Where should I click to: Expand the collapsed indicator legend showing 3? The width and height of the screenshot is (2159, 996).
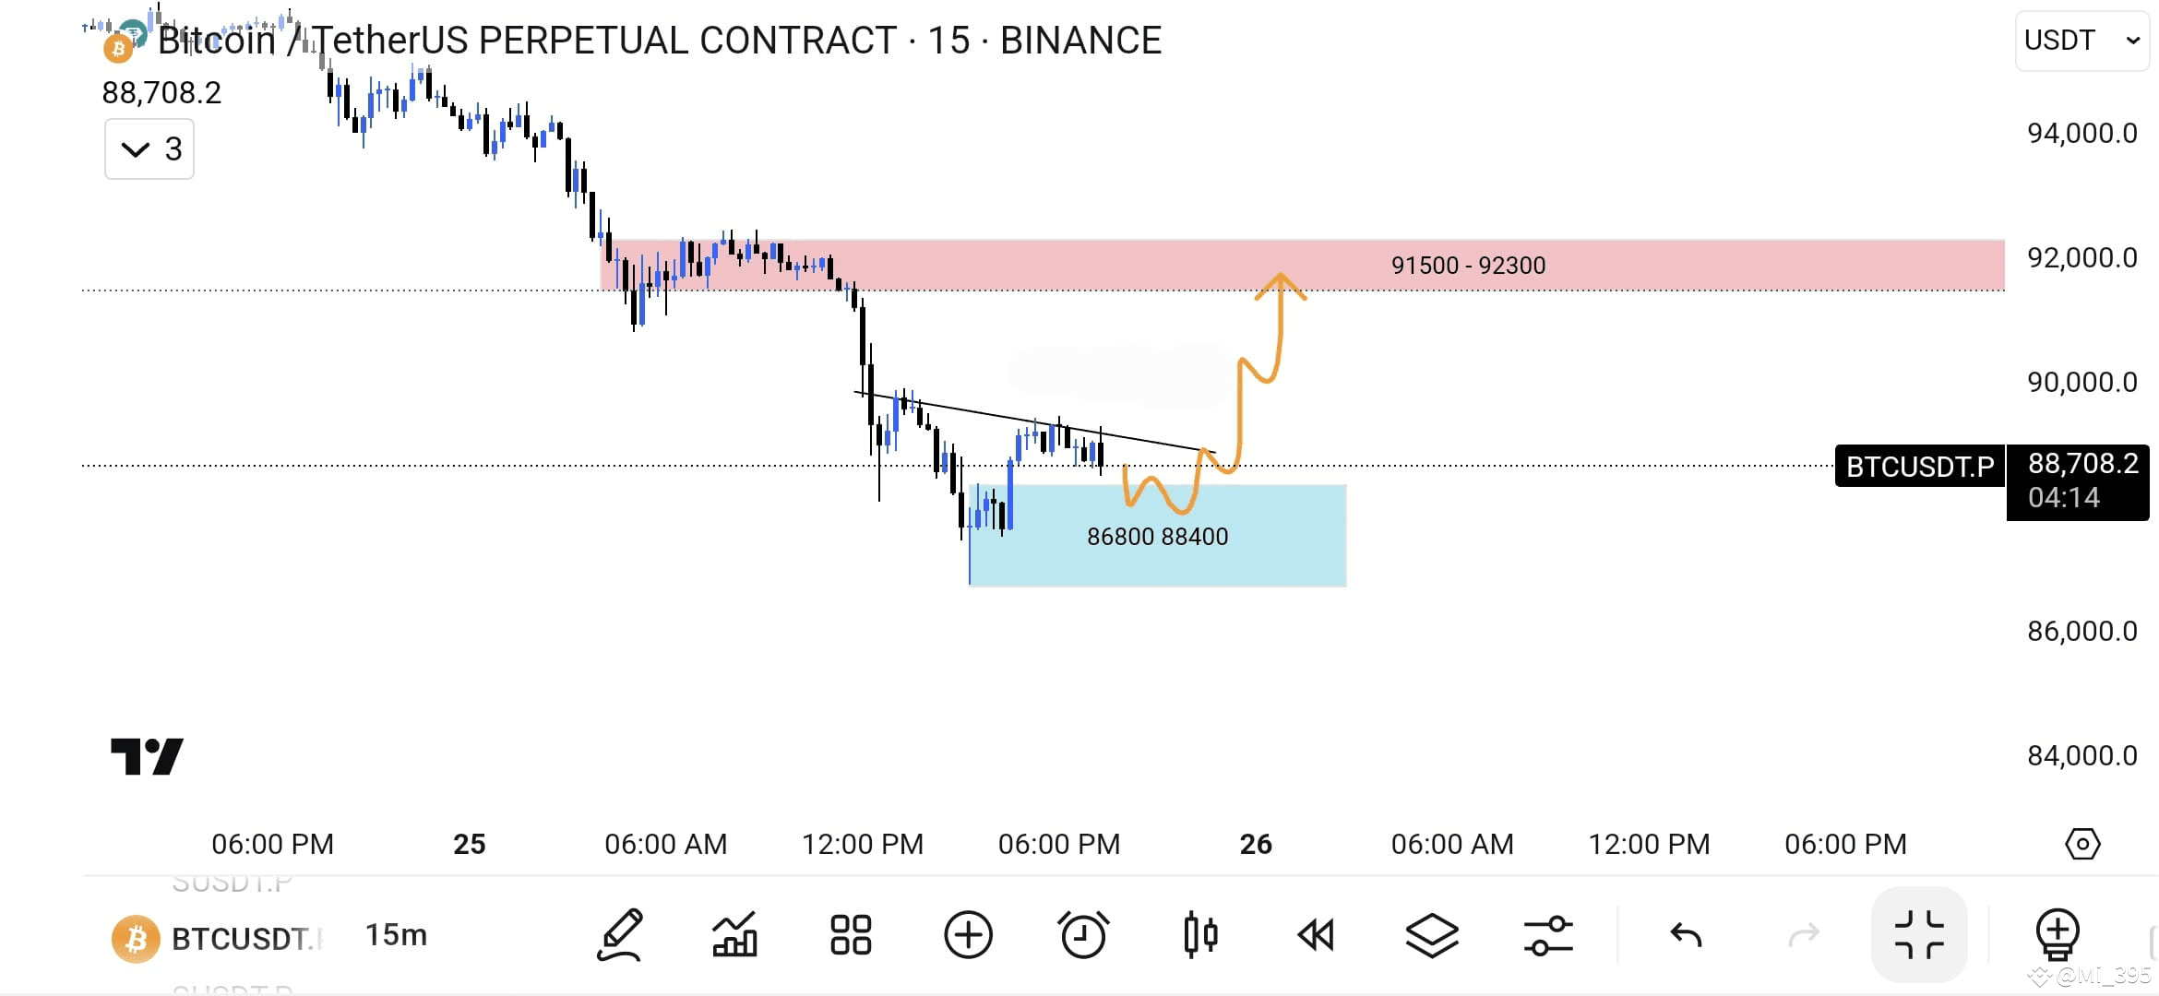(149, 149)
